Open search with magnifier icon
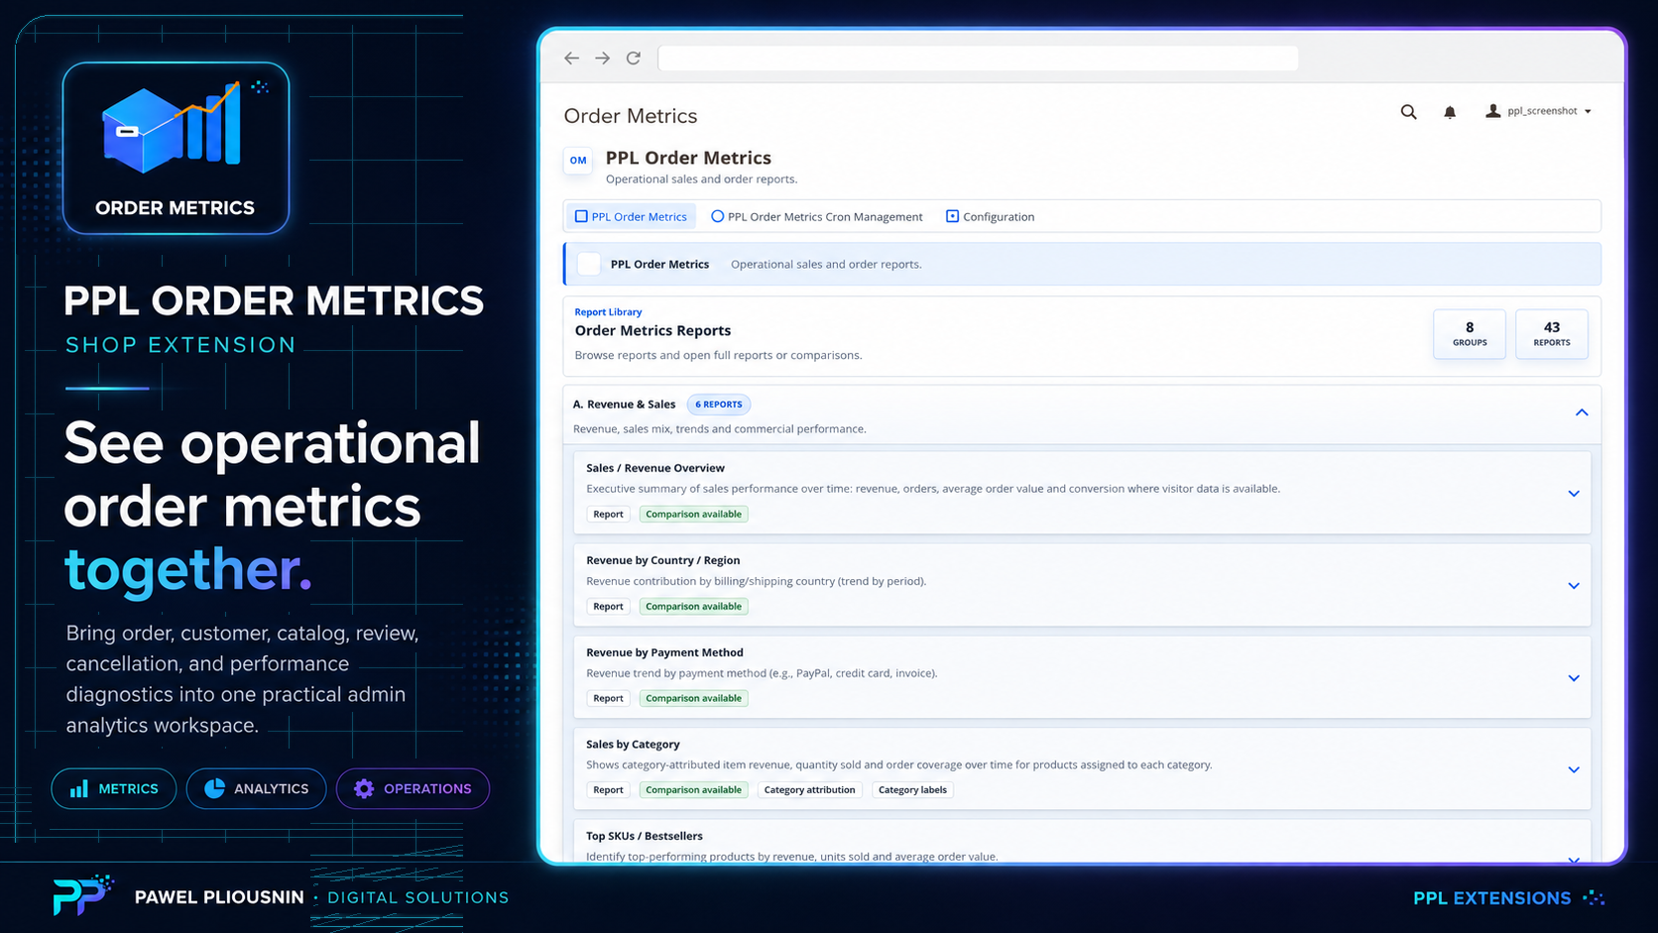Screen dimensions: 1658x933 (1408, 112)
